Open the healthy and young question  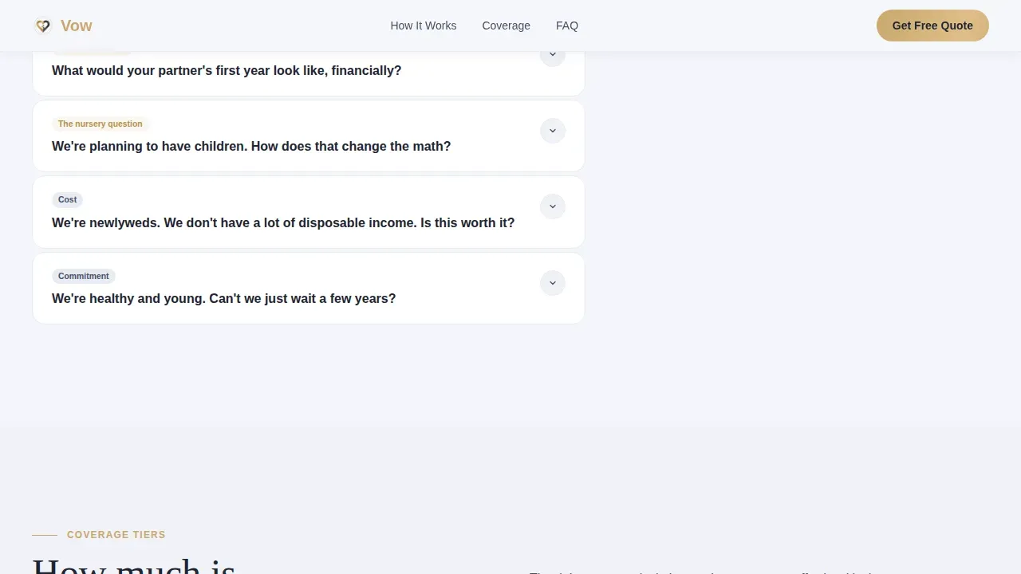click(223, 298)
